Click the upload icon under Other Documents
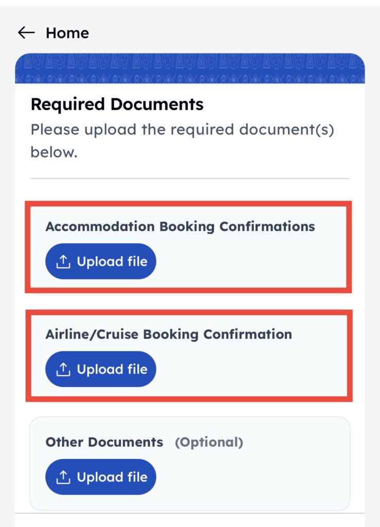The height and width of the screenshot is (527, 380). 63,477
